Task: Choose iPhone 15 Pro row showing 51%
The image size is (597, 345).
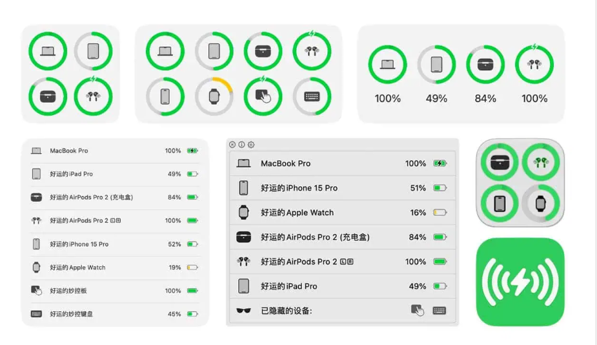Action: coord(342,188)
